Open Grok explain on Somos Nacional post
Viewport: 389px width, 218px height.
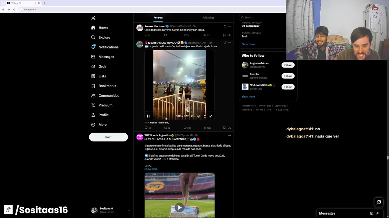tap(225, 26)
